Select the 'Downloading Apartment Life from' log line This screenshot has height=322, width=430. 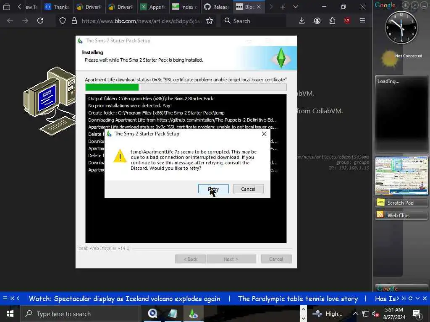pyautogui.click(x=183, y=120)
